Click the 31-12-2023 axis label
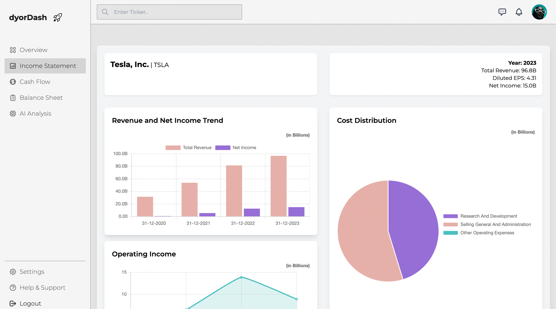Image resolution: width=556 pixels, height=309 pixels. (287, 223)
